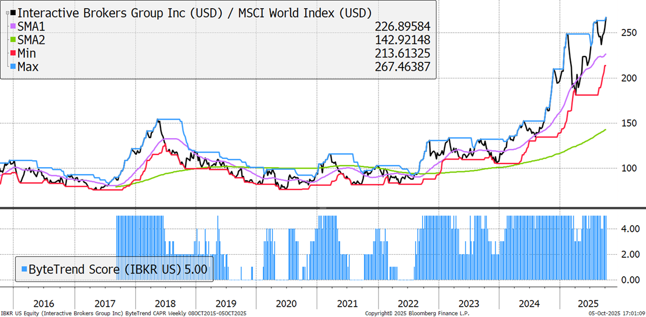
Task: Click the red Min legend swatch
Action: pos(13,53)
